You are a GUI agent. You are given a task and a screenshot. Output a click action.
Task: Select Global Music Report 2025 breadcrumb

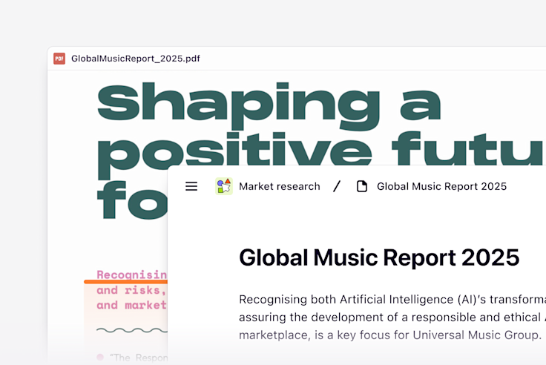[x=441, y=186]
